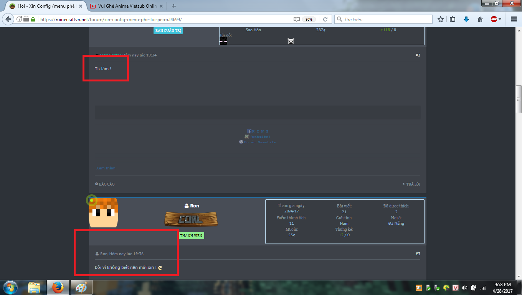
Task: Open the Windows Start button
Action: [10, 287]
